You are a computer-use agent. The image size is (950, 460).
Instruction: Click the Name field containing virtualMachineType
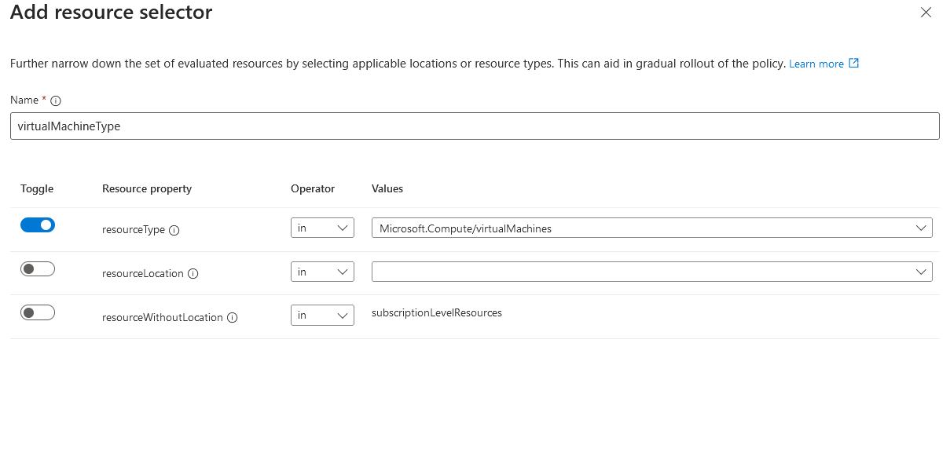[475, 126]
